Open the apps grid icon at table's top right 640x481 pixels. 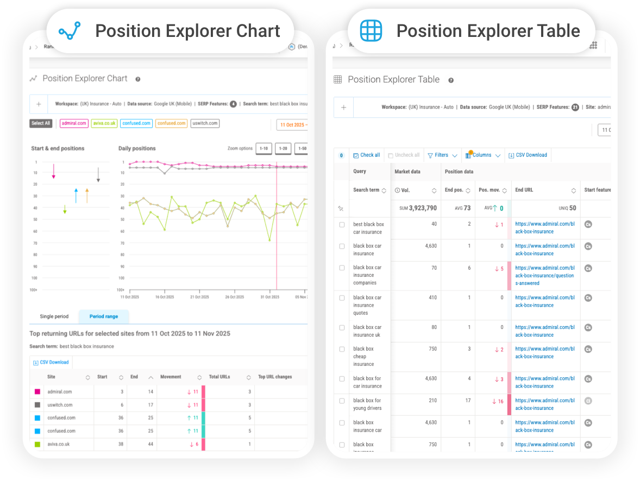tap(593, 46)
